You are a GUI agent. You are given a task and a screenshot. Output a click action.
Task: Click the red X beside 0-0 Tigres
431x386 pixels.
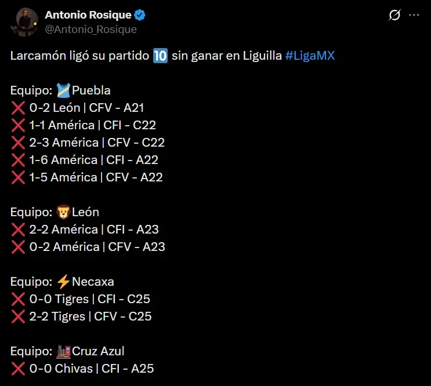(18, 299)
